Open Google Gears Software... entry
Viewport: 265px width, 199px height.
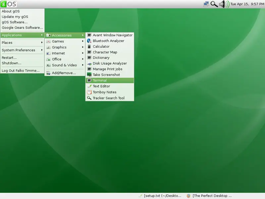point(22,28)
